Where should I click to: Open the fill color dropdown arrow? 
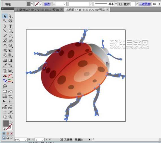click(32, 4)
